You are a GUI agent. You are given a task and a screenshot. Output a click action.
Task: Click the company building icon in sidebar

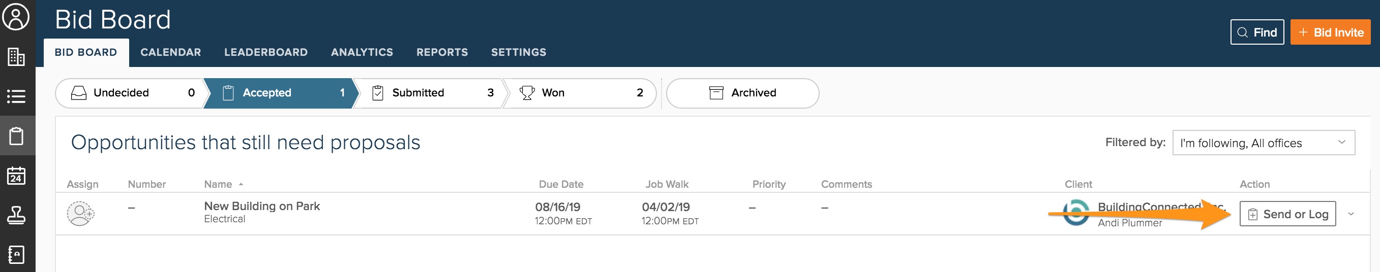16,57
